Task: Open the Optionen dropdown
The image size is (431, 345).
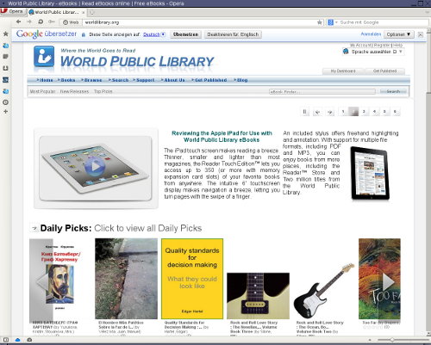Action: pos(398,34)
